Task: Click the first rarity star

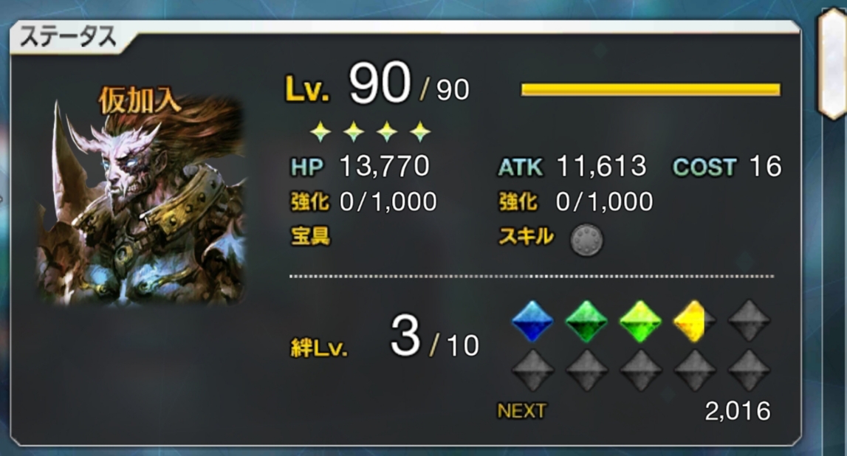Action: (x=320, y=131)
